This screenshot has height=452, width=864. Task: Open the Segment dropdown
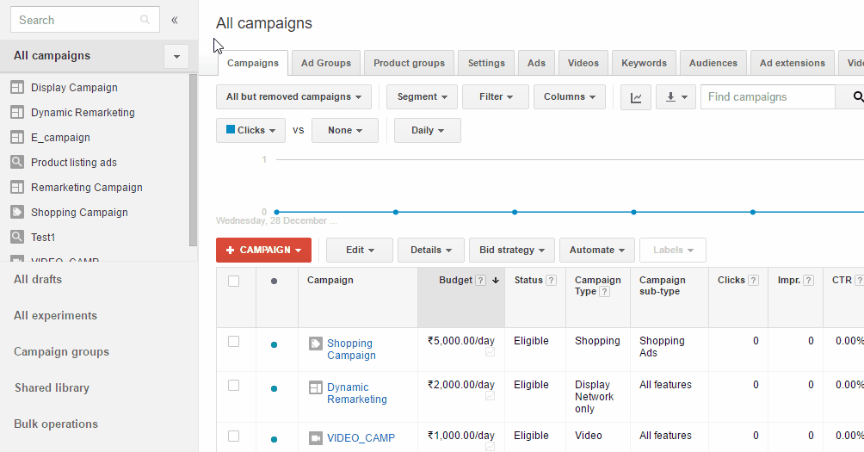click(x=422, y=97)
